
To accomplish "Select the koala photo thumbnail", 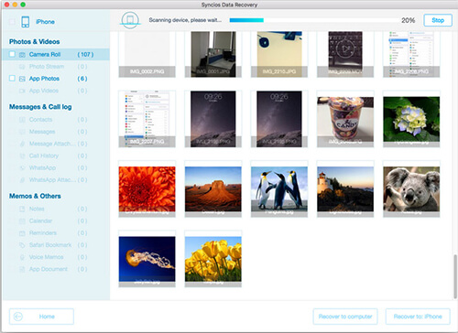I will pyautogui.click(x=411, y=188).
